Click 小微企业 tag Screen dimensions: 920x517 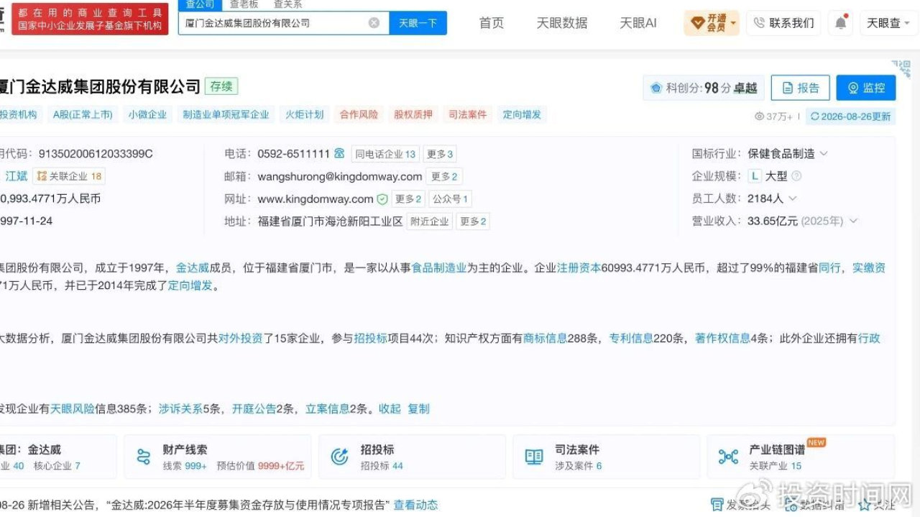click(147, 114)
